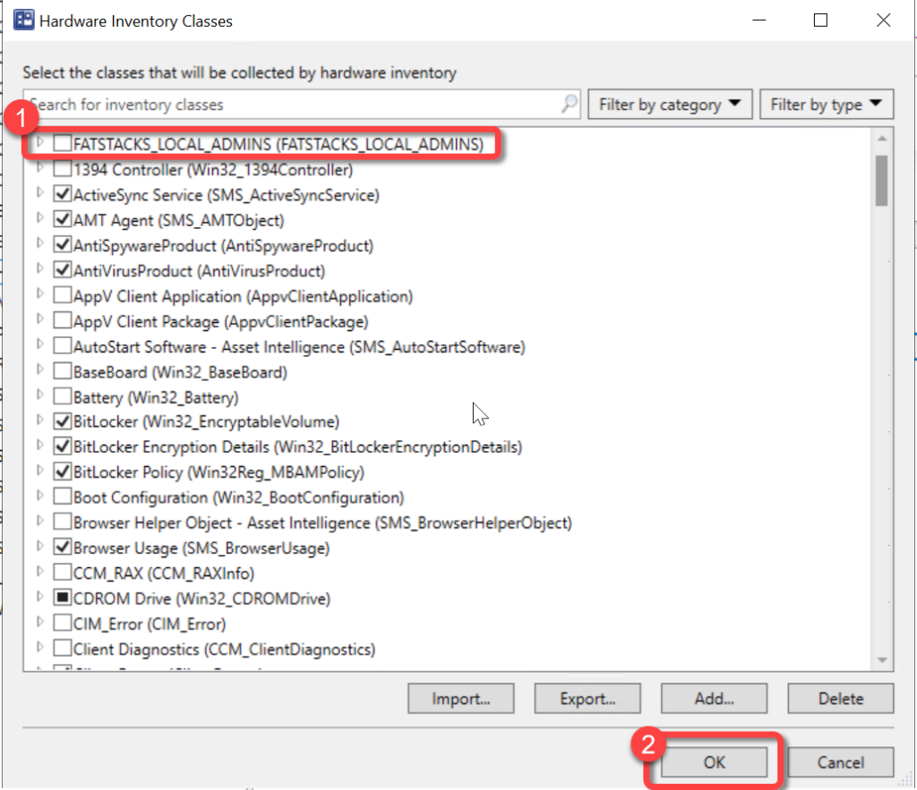Expand the Browser Usage class node
This screenshot has width=917, height=790.
[39, 547]
